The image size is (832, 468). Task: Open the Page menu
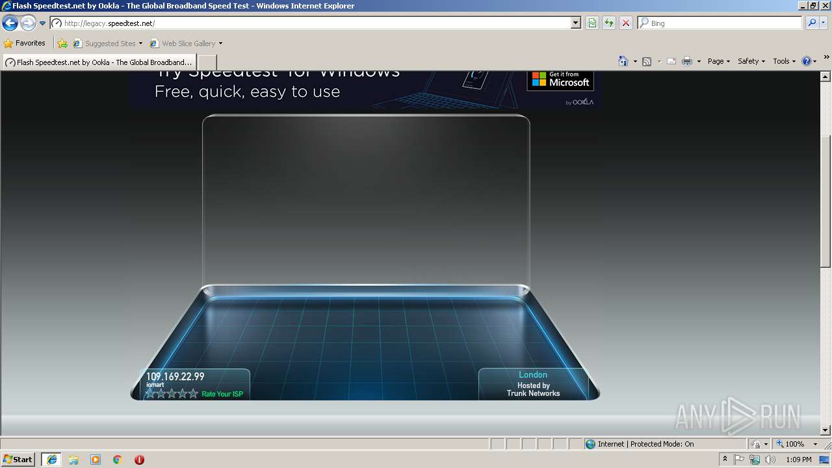click(718, 61)
